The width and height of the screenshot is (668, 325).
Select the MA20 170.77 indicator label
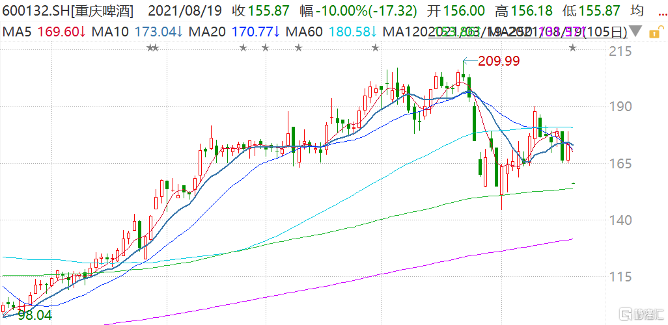tap(235, 32)
